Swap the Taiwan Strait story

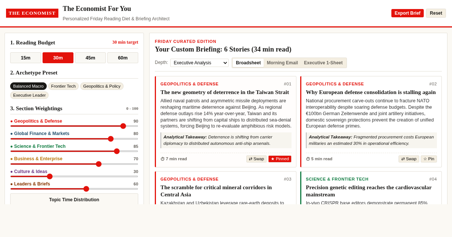(x=257, y=159)
